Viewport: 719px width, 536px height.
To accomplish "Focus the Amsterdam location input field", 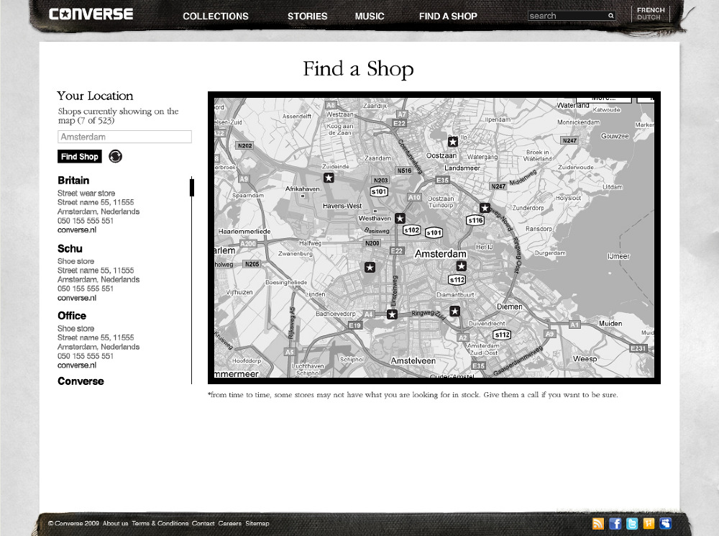I will click(124, 137).
